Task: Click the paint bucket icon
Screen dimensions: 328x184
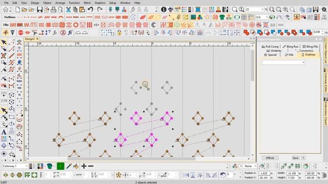Action: 76,166
